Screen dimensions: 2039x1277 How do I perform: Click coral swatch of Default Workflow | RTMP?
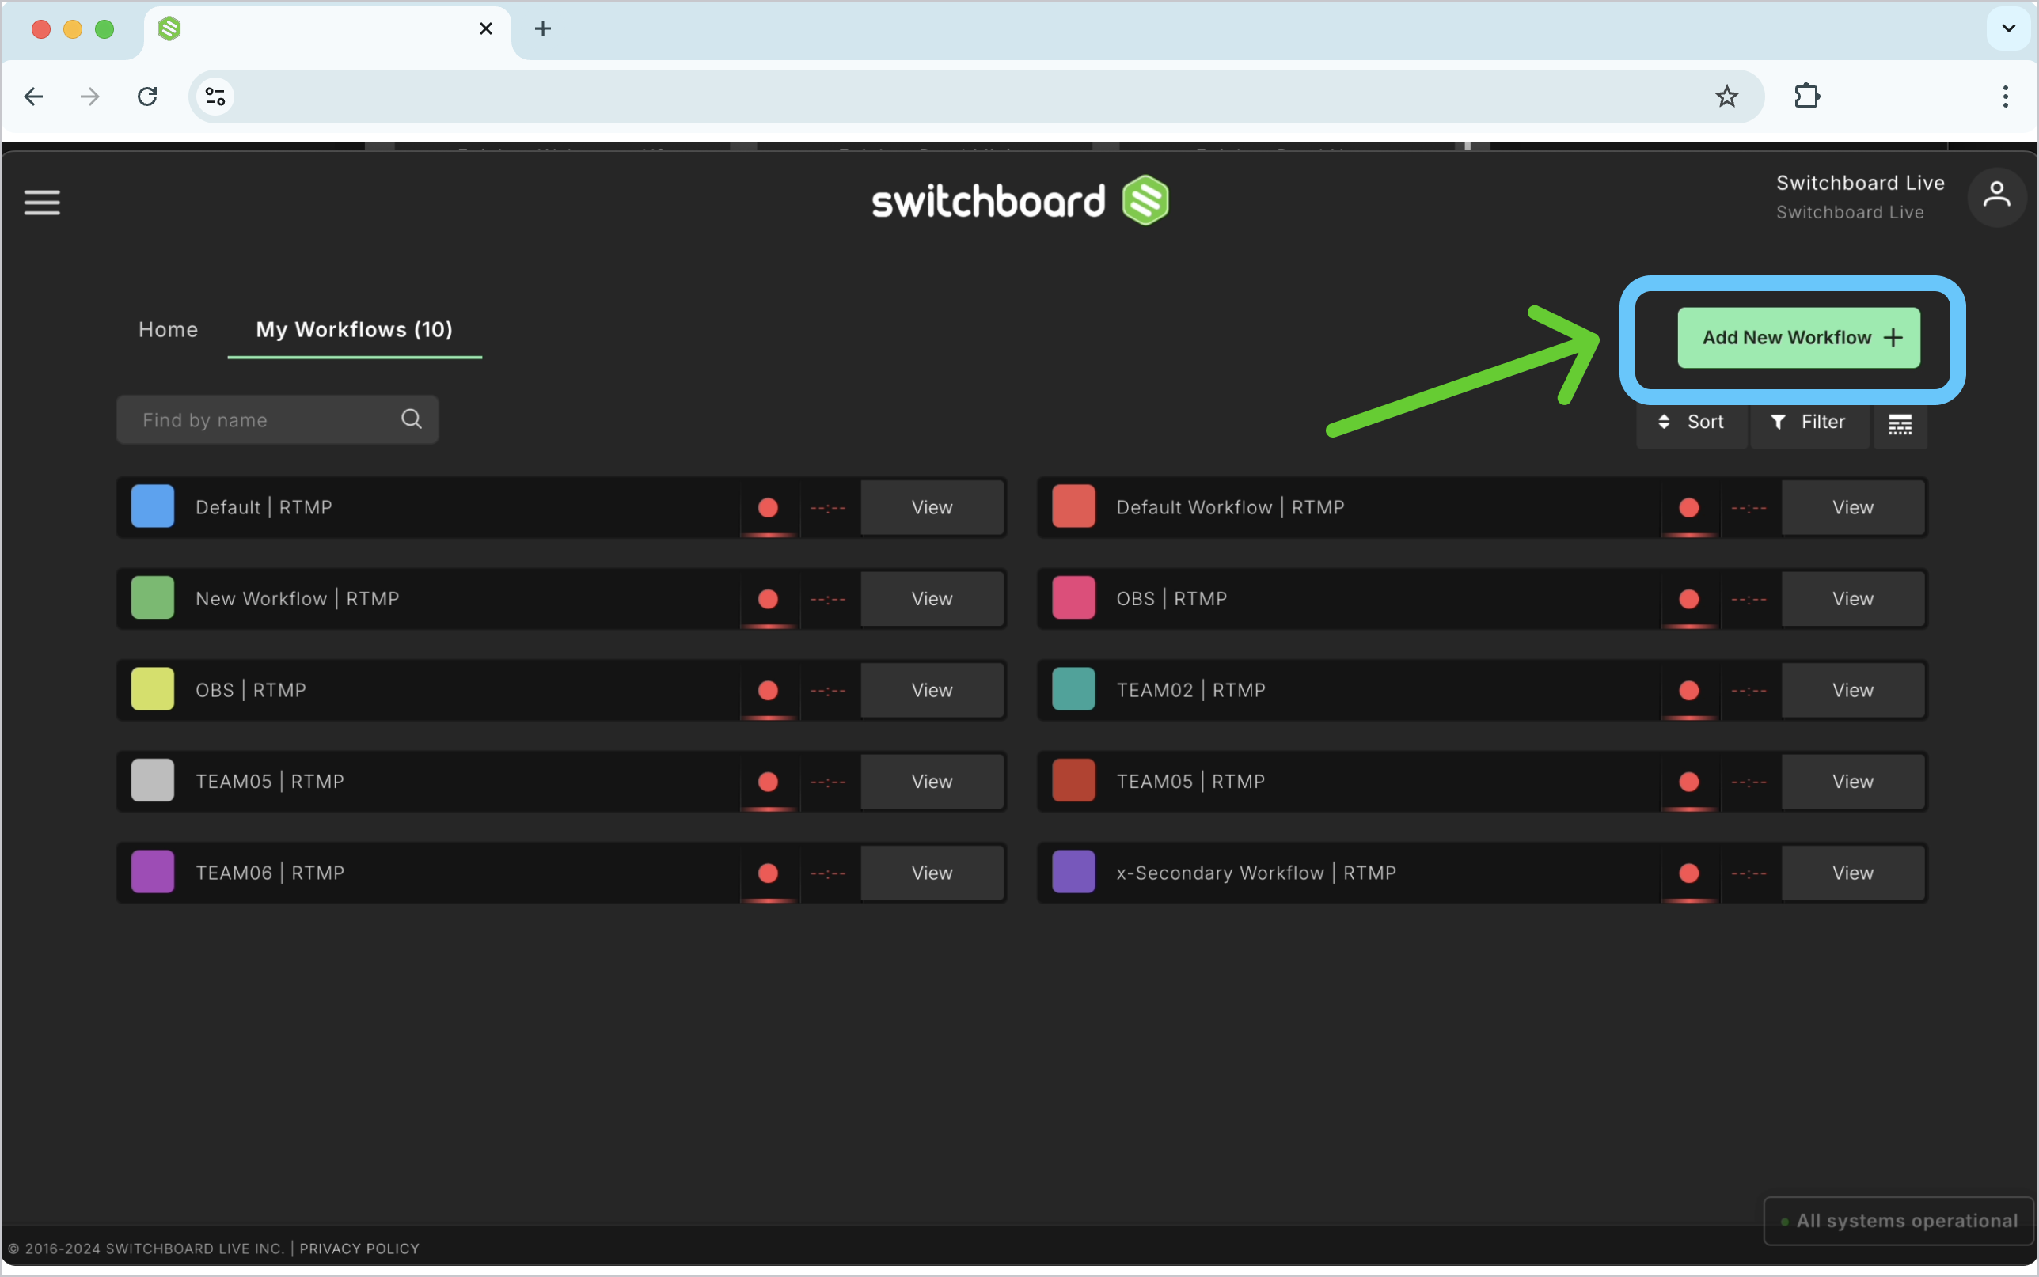[1073, 506]
